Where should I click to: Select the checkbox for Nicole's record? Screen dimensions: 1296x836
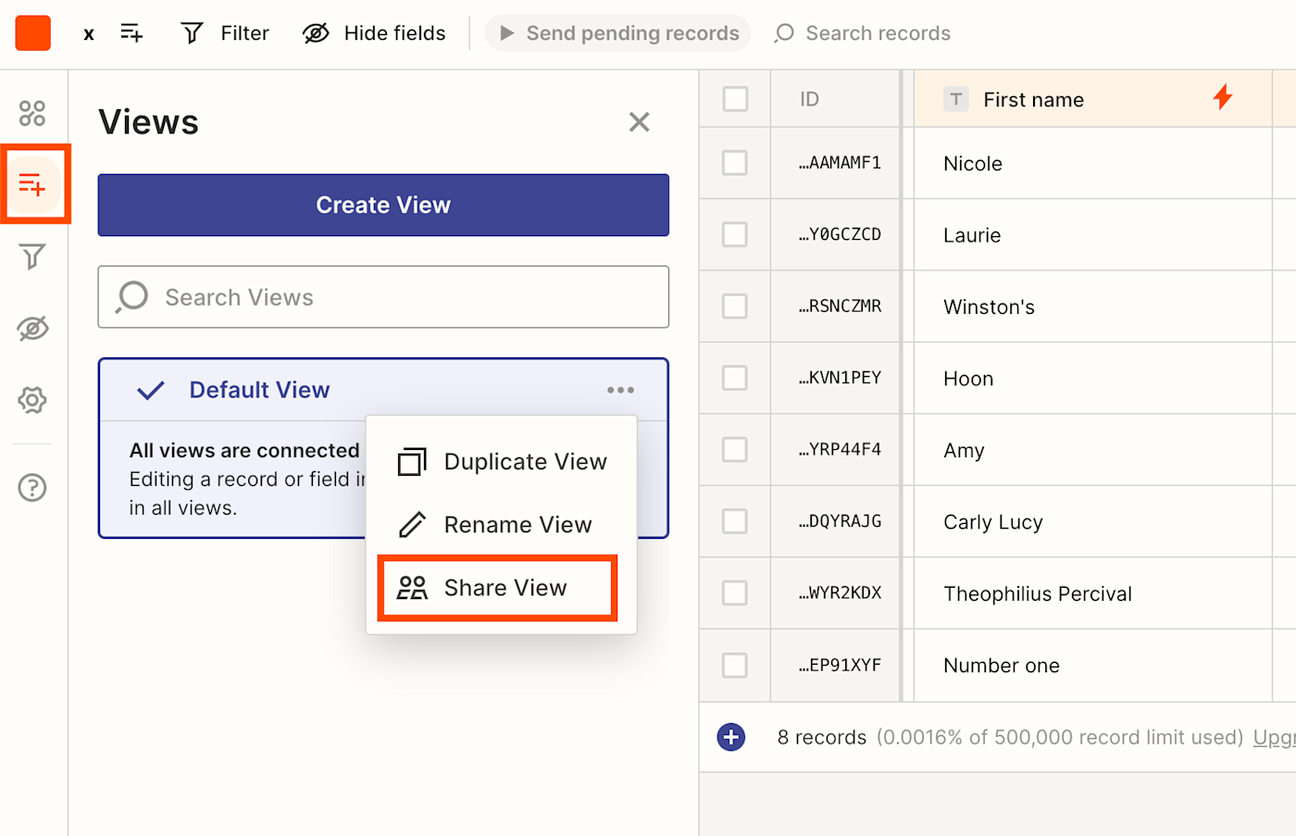pyautogui.click(x=735, y=163)
